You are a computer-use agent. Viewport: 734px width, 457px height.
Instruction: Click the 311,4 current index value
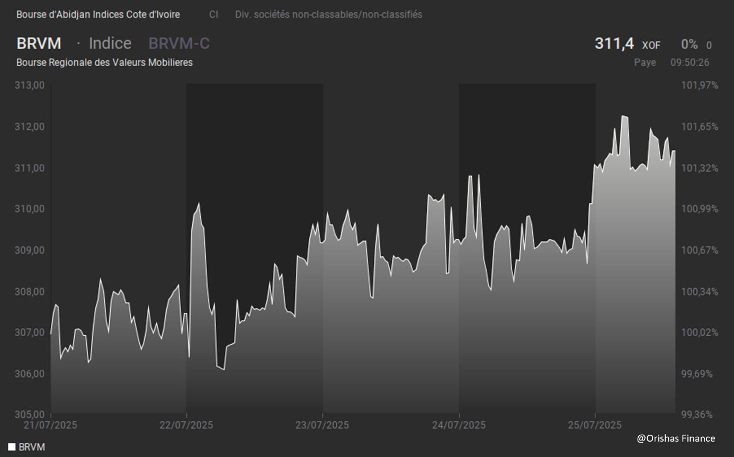(x=614, y=43)
